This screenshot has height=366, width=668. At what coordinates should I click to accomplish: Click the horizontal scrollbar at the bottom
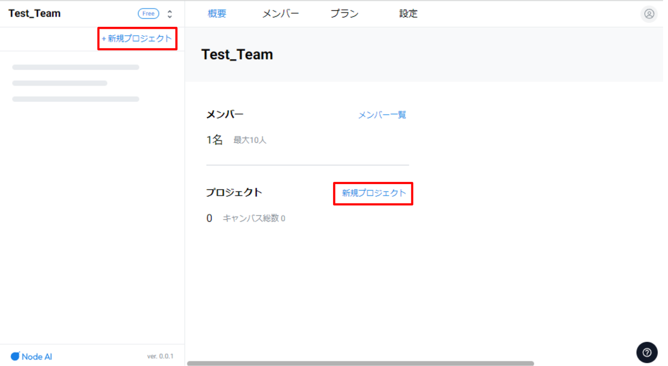click(360, 364)
